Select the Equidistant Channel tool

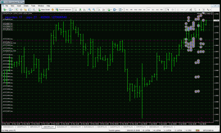click(x=191, y=10)
